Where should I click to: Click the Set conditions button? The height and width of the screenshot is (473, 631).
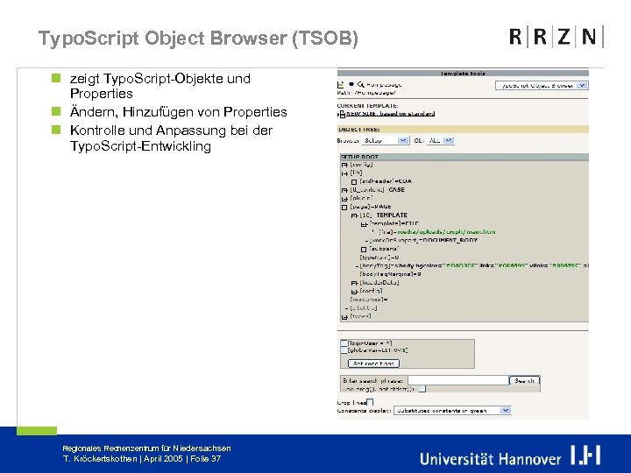pos(373,364)
